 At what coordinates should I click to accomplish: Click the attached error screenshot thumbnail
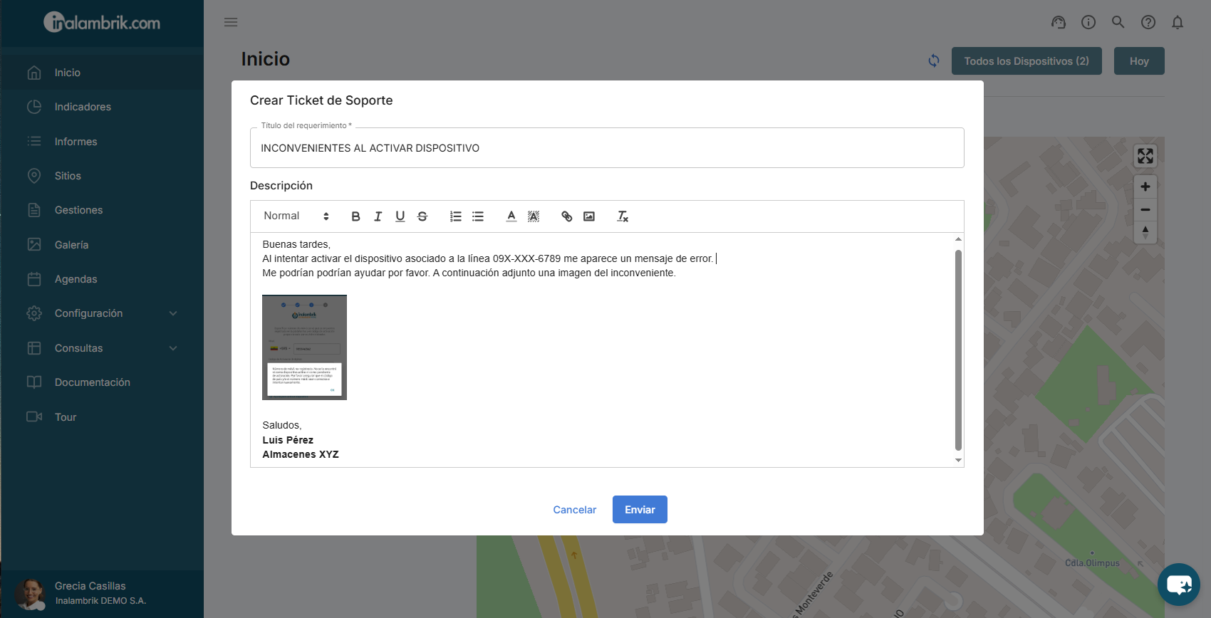304,347
